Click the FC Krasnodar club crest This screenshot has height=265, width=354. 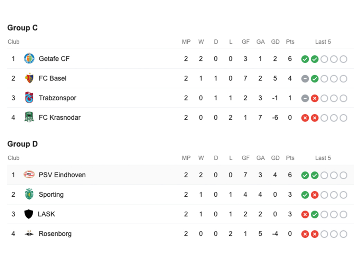click(x=29, y=117)
